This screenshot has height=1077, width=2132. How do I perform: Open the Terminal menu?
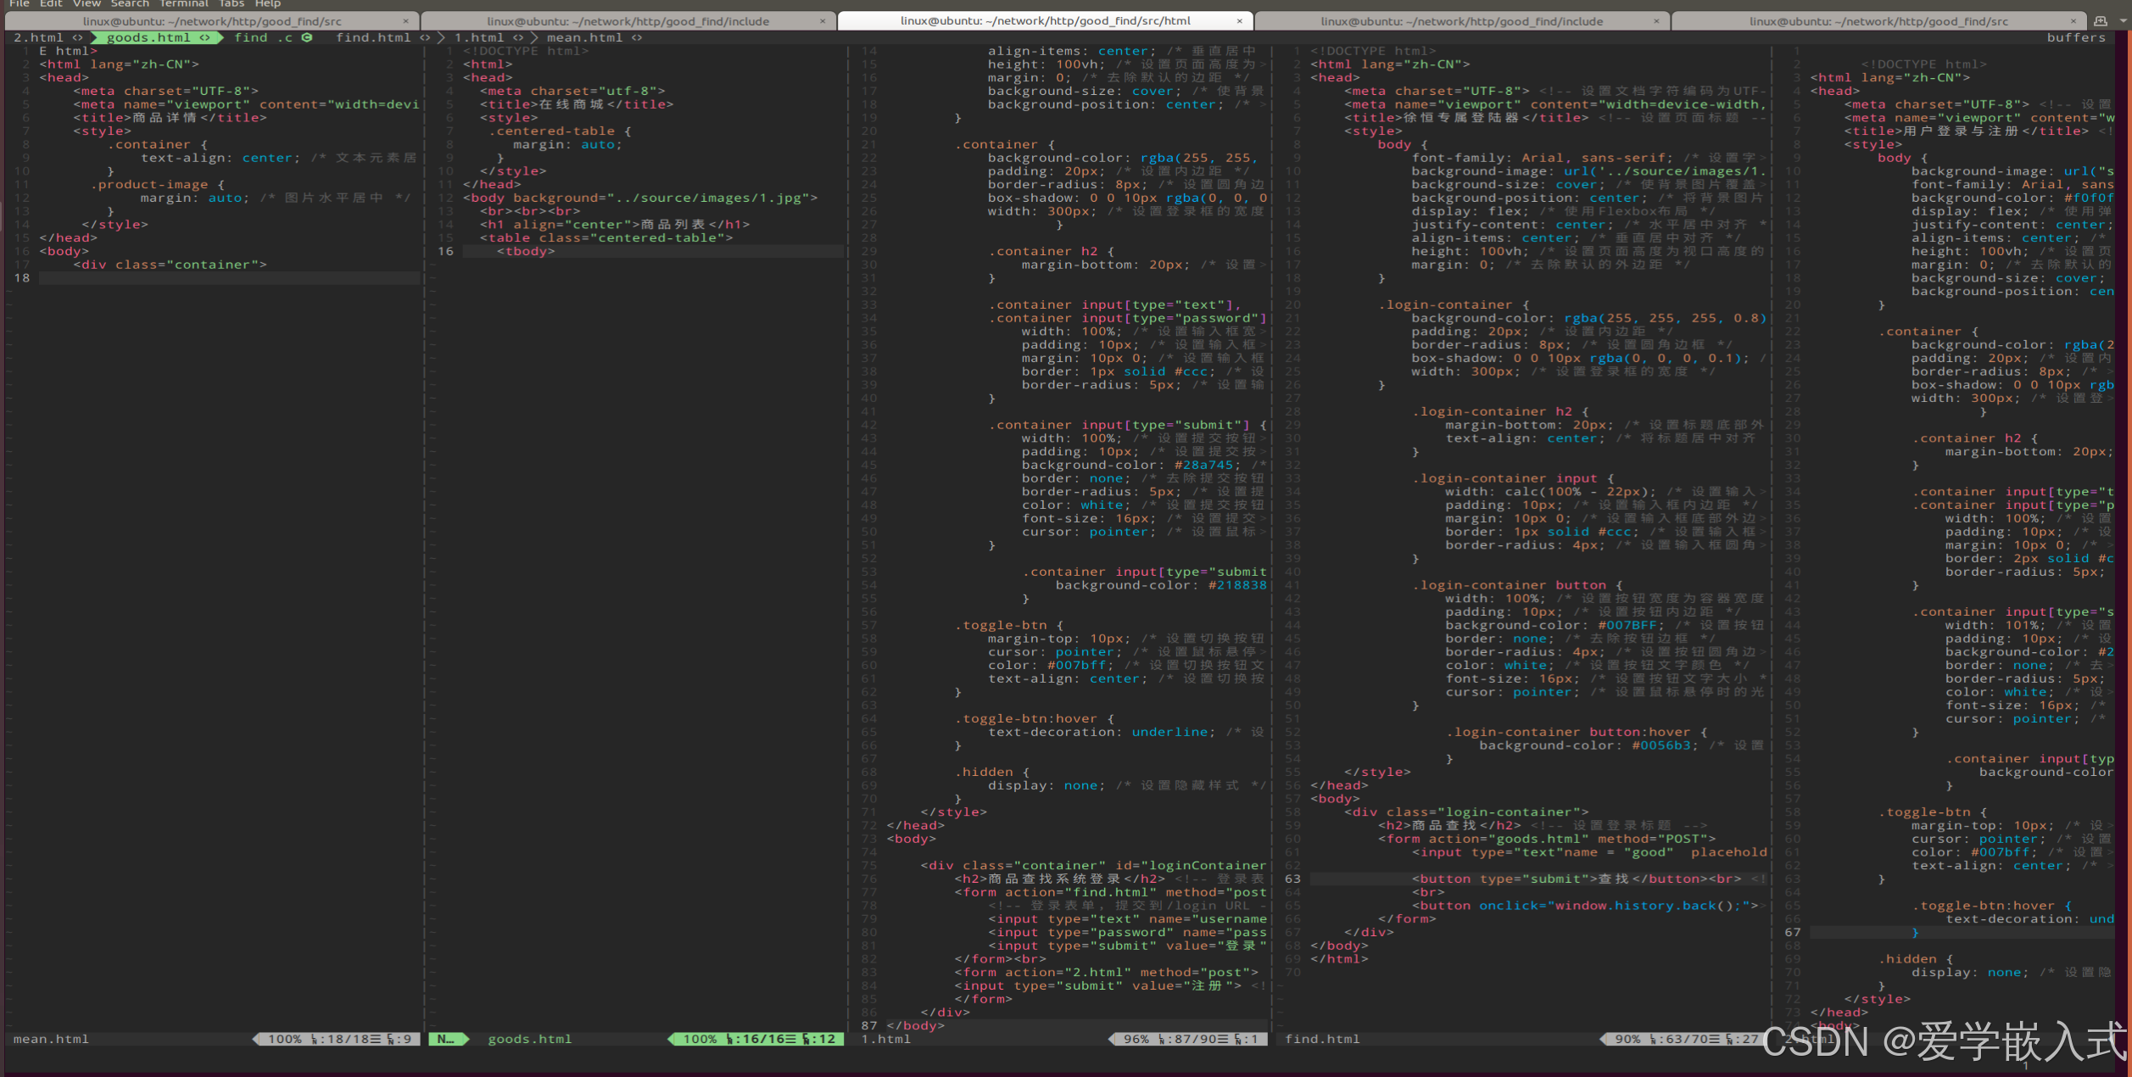pos(184,4)
